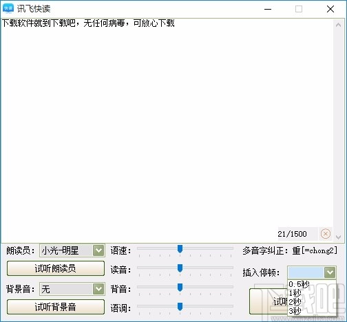Click the 读音 volume slider thumb
The image size is (347, 322).
point(180,268)
